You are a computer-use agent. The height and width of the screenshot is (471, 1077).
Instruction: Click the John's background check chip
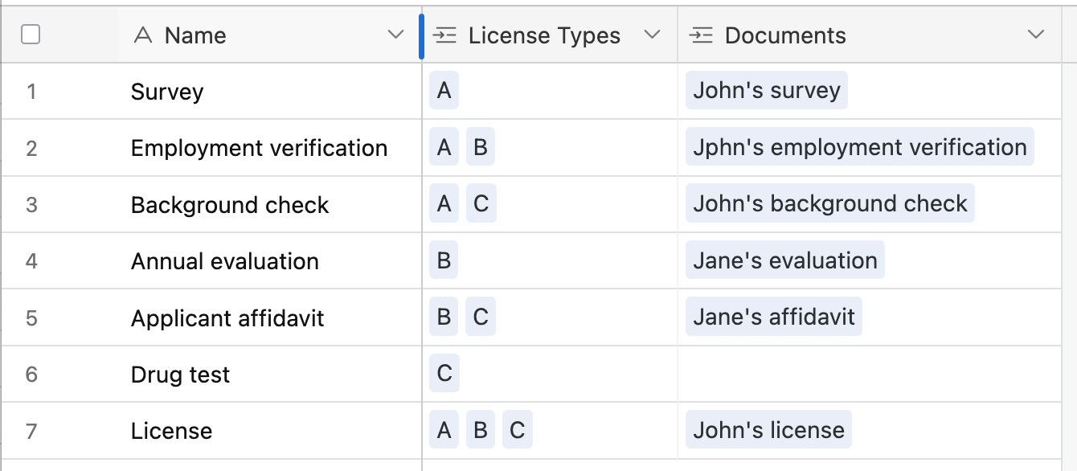[x=830, y=204]
